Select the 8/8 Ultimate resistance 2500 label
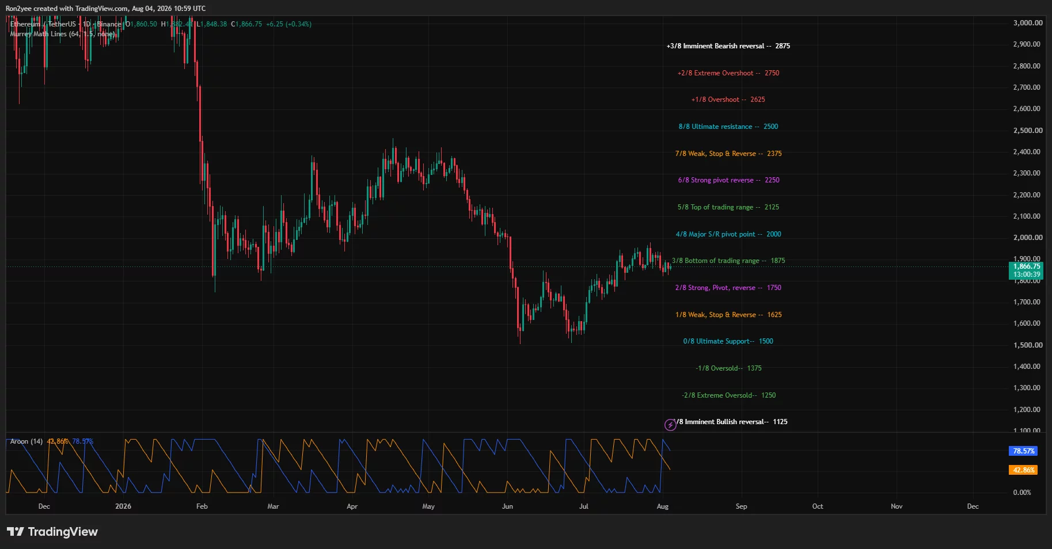This screenshot has height=549, width=1052. click(728, 127)
